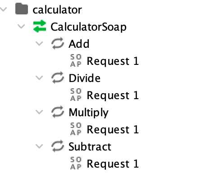Click the Multiply operation cycle icon

coord(58,112)
